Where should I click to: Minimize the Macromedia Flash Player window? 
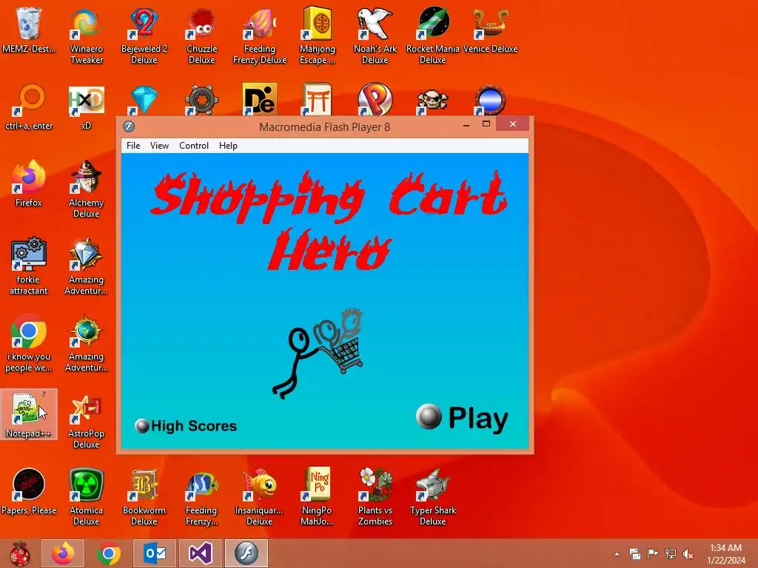point(466,124)
